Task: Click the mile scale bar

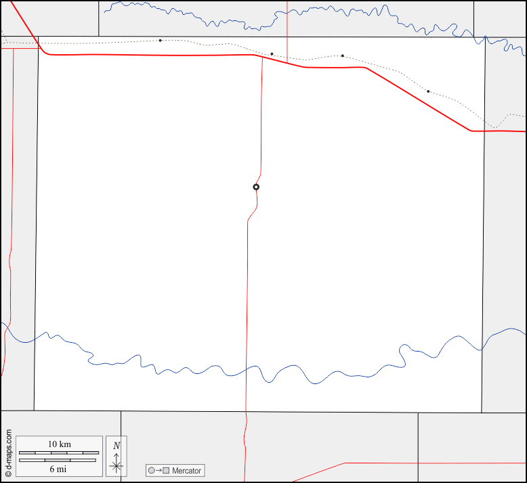Action: (58, 460)
